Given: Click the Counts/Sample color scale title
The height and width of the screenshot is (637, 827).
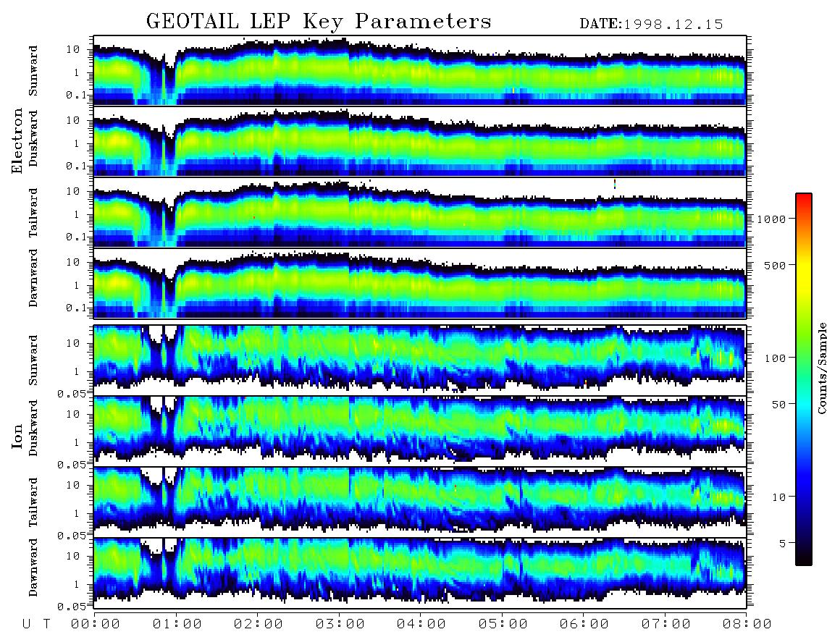Looking at the screenshot, I should click(x=821, y=368).
